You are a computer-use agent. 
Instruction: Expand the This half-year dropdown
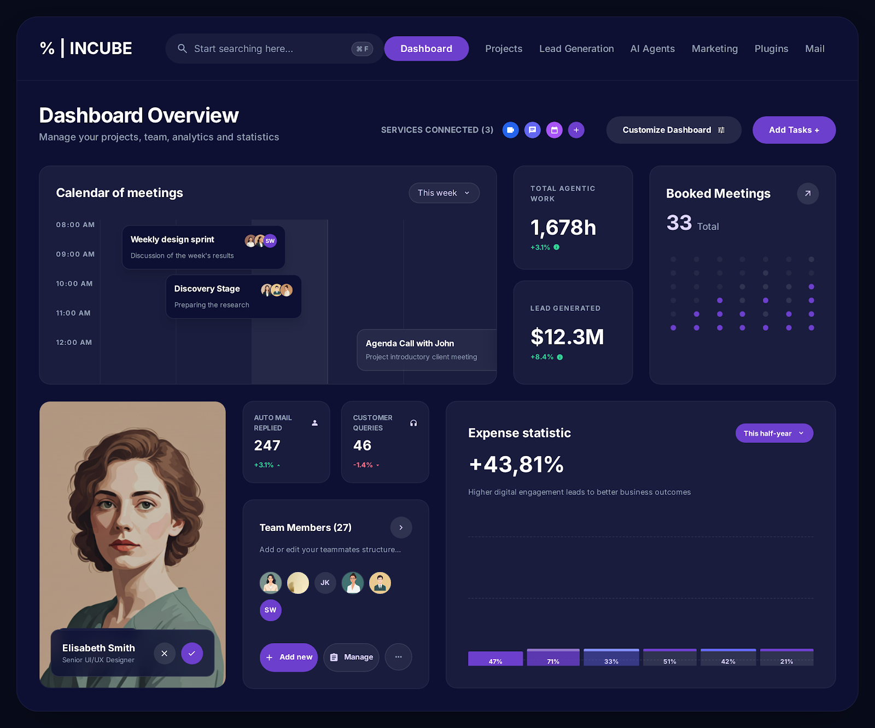tap(774, 434)
